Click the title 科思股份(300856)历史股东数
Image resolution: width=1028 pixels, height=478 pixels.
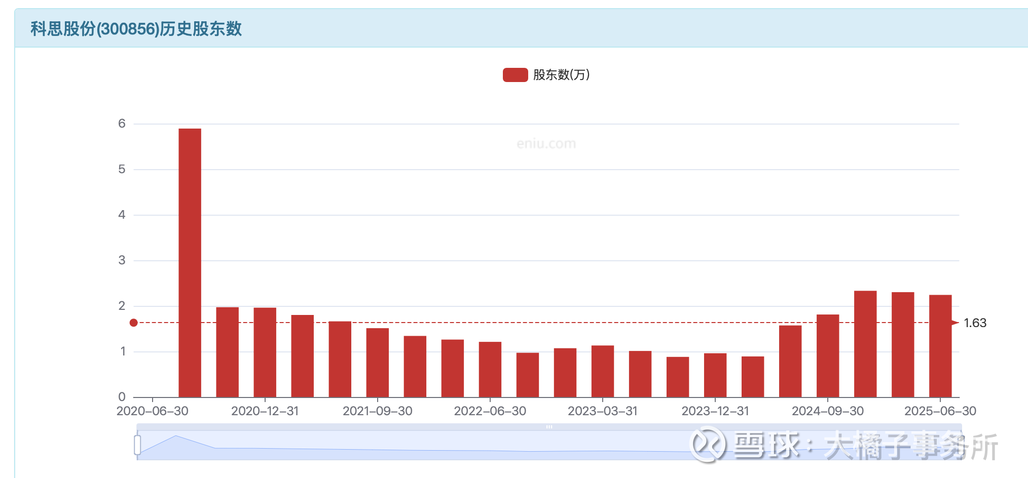point(136,29)
